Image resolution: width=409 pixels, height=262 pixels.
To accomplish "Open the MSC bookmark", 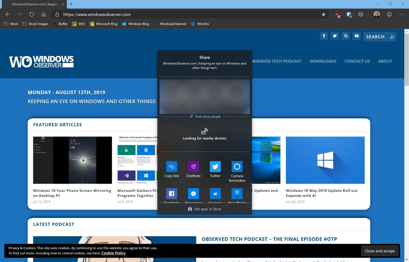I will tap(79, 24).
